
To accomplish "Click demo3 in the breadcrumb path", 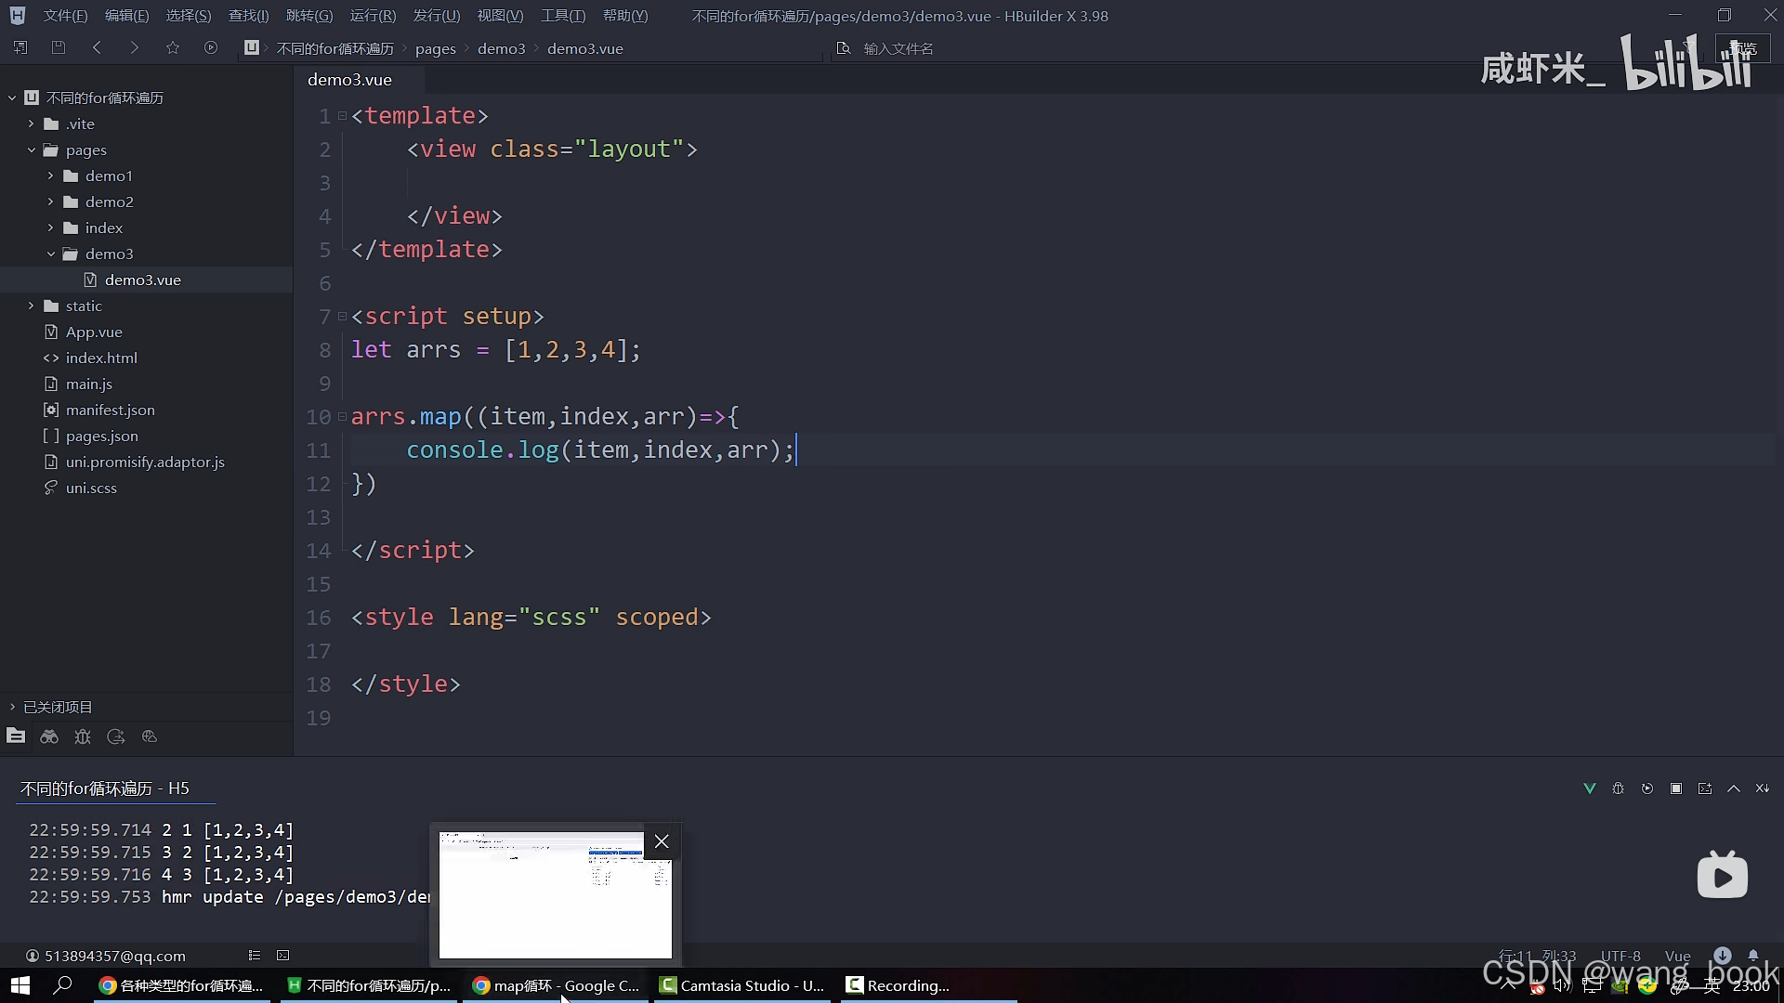I will pyautogui.click(x=502, y=48).
